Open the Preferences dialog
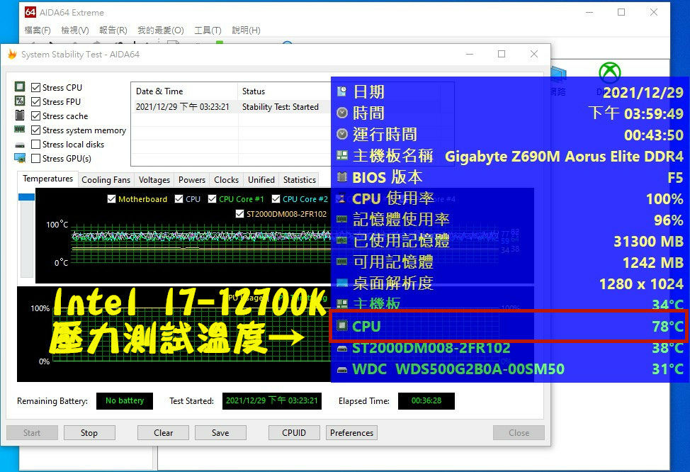 point(351,433)
